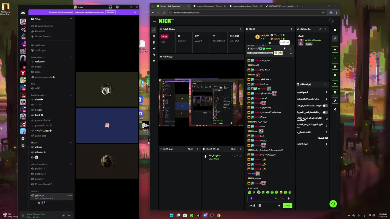Click purple microphone icon in chat input

point(251,198)
